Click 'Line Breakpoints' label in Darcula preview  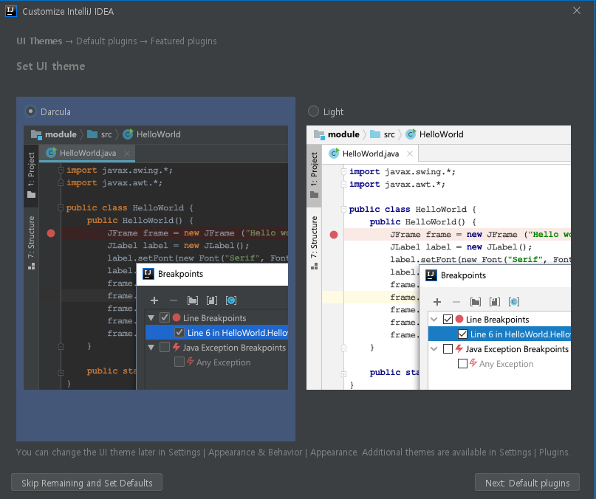pos(214,317)
